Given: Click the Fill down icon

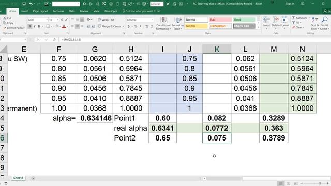Looking at the screenshot, I should [x=293, y=23].
